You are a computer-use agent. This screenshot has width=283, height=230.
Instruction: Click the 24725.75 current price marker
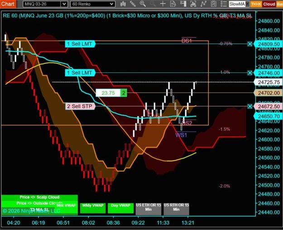[x=269, y=82]
